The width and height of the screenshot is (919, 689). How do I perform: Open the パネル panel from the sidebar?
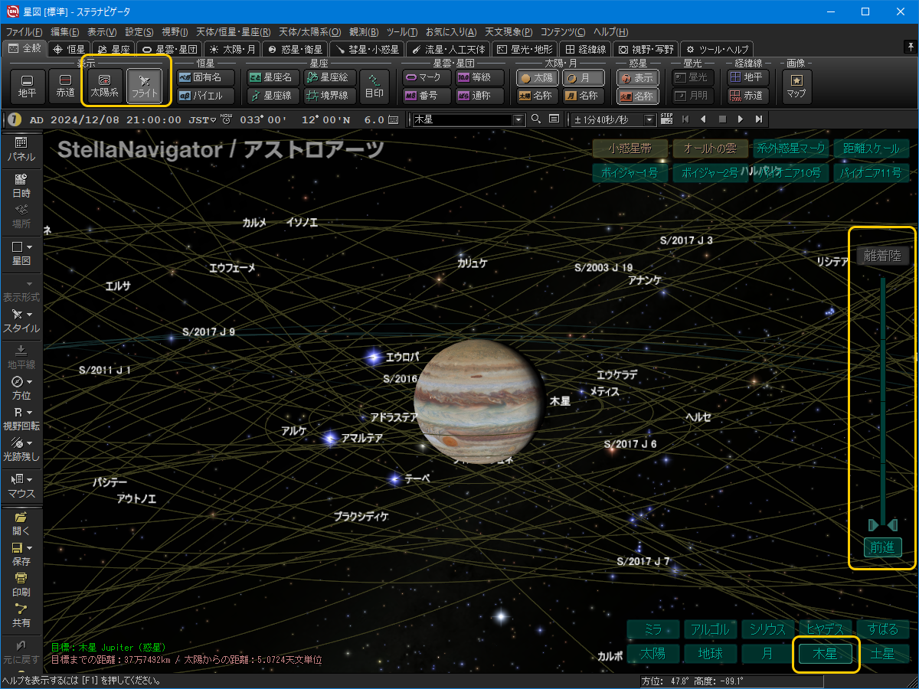click(21, 149)
